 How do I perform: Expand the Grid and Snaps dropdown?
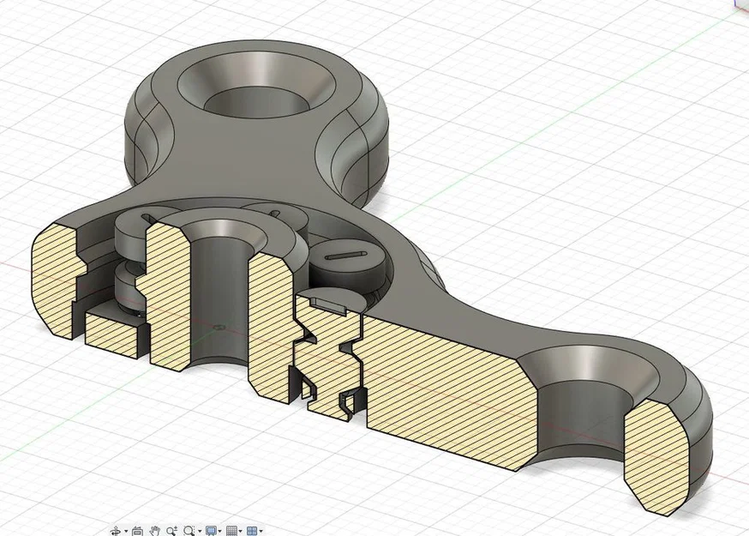coord(241,530)
